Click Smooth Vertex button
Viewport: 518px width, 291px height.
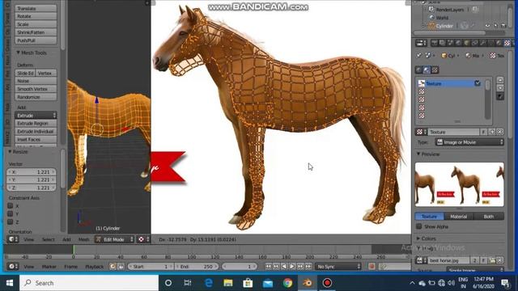pos(36,89)
